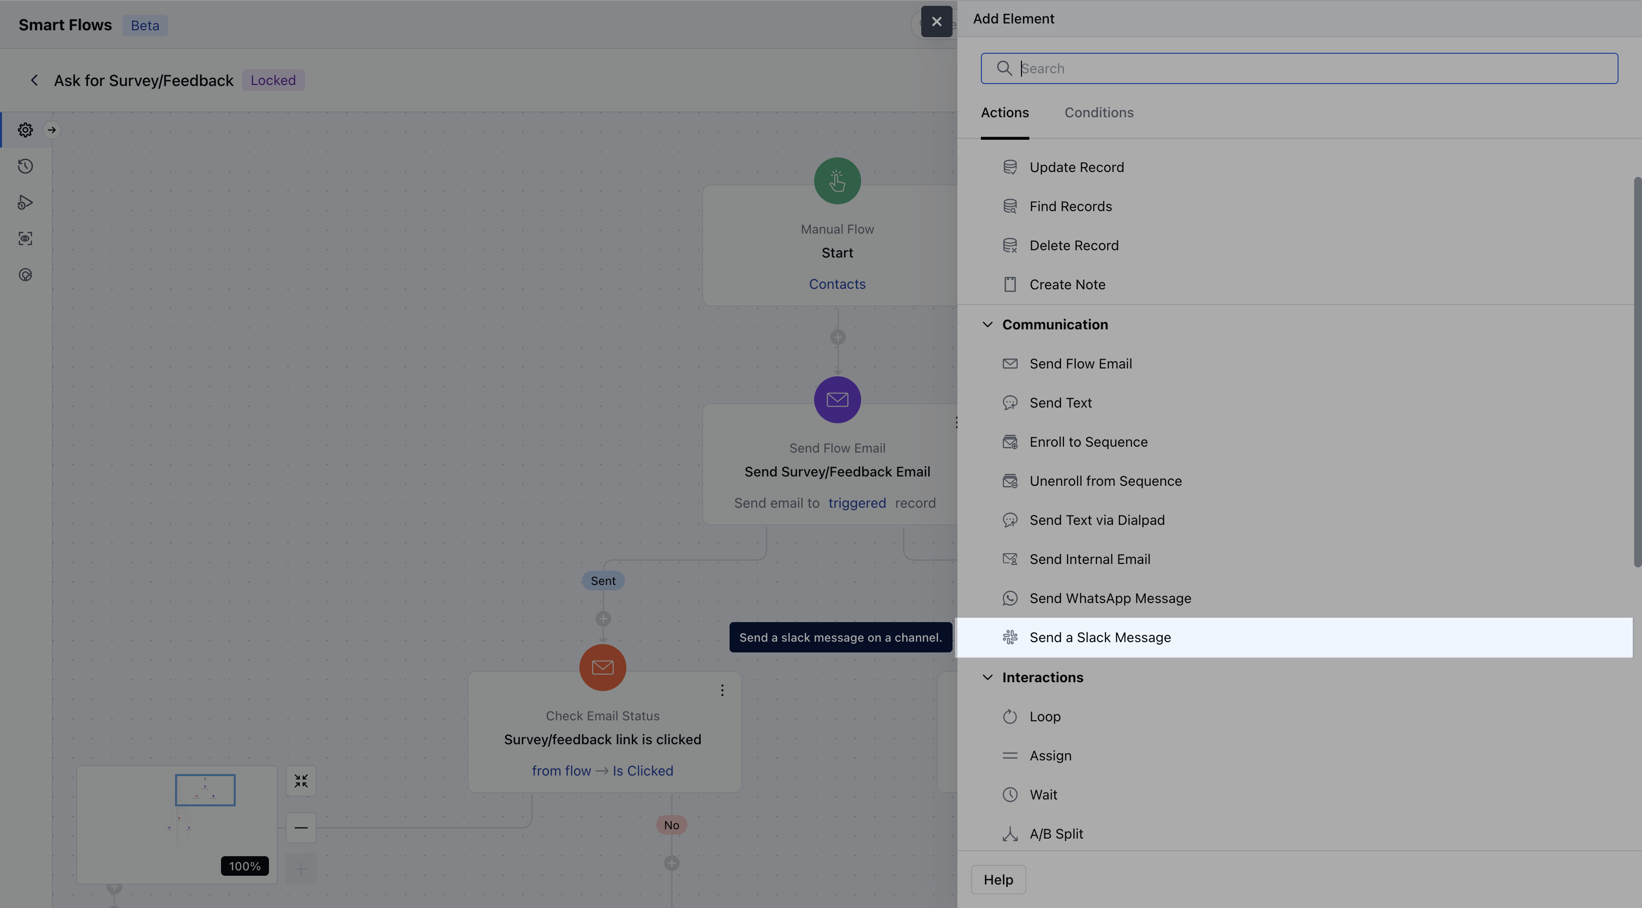Select Enroll to Sequence action
The width and height of the screenshot is (1642, 908).
point(1088,442)
